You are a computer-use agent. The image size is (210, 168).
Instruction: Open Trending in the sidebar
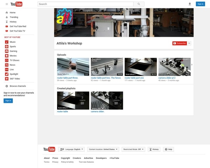pos(14,17)
